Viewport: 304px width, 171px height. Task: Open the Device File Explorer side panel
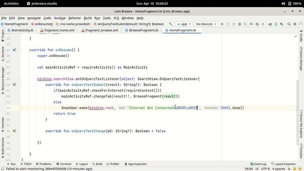click(x=301, y=124)
